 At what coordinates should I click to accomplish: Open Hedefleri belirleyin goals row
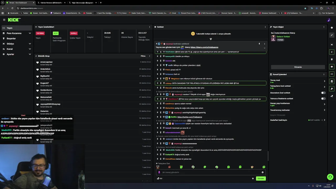(x=298, y=120)
